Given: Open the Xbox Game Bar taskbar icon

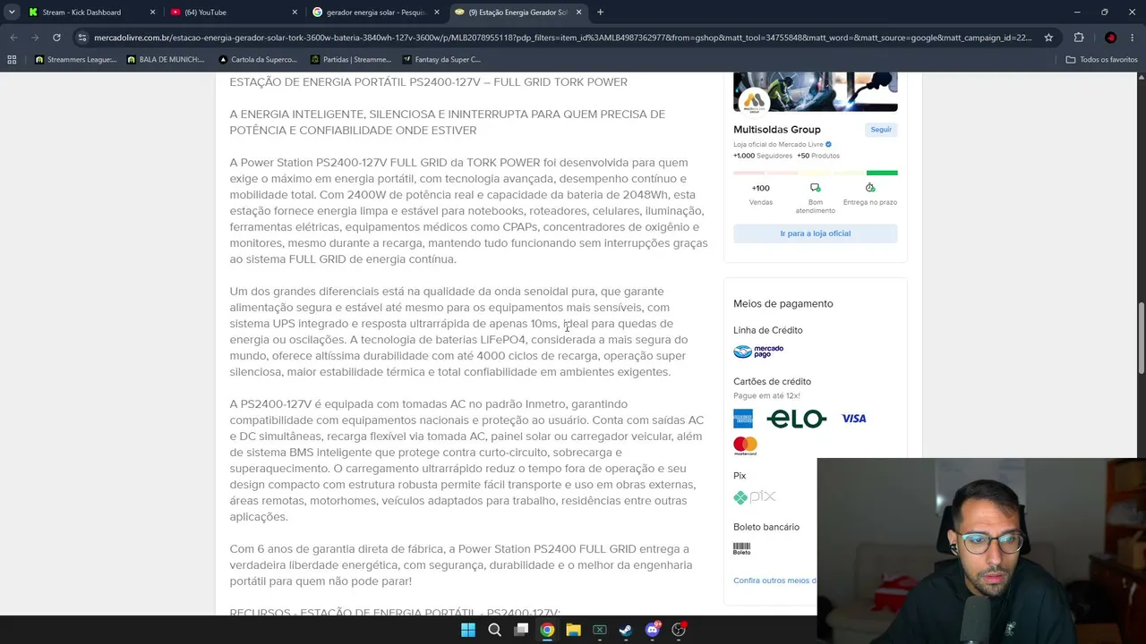Looking at the screenshot, I should tap(600, 630).
